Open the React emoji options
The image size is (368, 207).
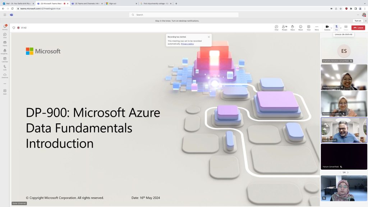pos(300,28)
